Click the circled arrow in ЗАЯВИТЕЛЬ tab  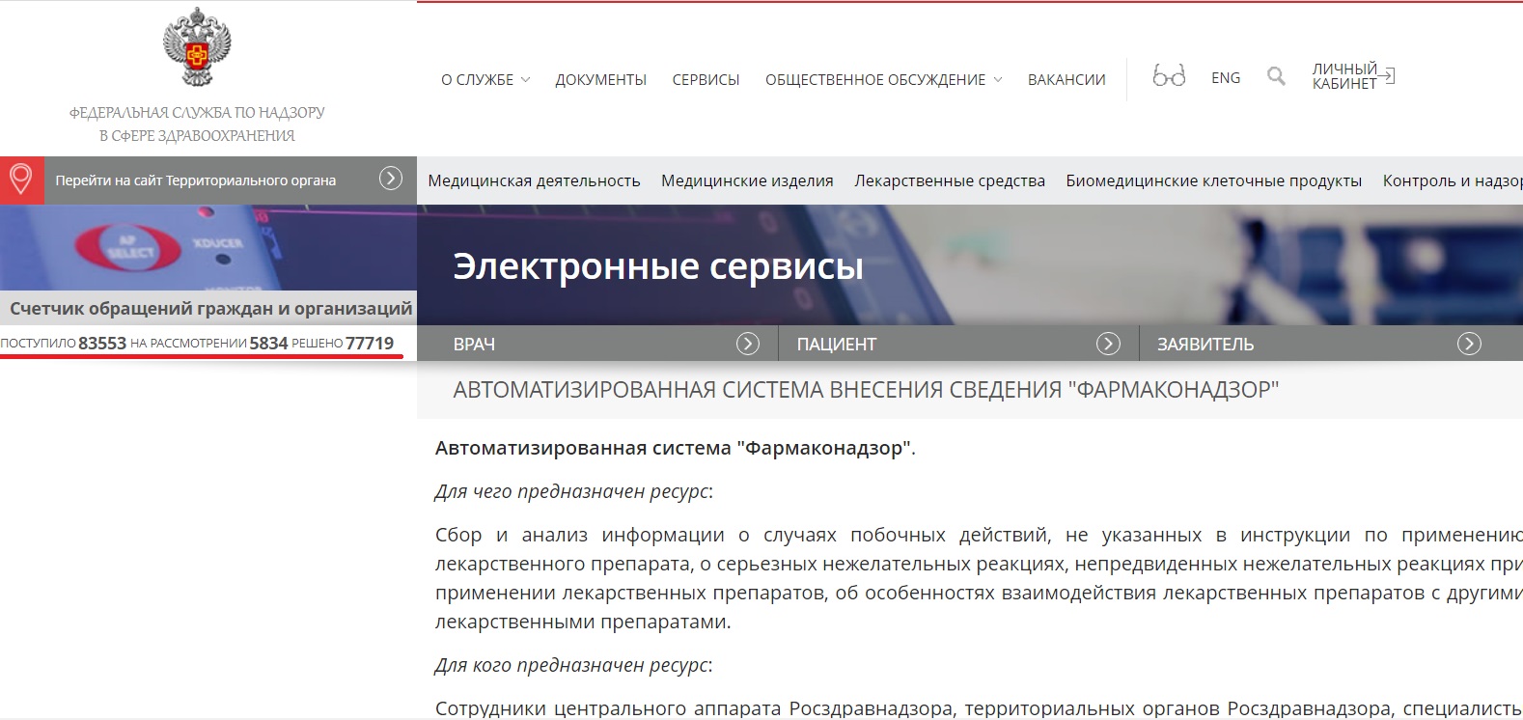click(1468, 344)
